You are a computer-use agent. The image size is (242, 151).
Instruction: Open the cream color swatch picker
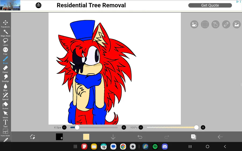click(86, 137)
